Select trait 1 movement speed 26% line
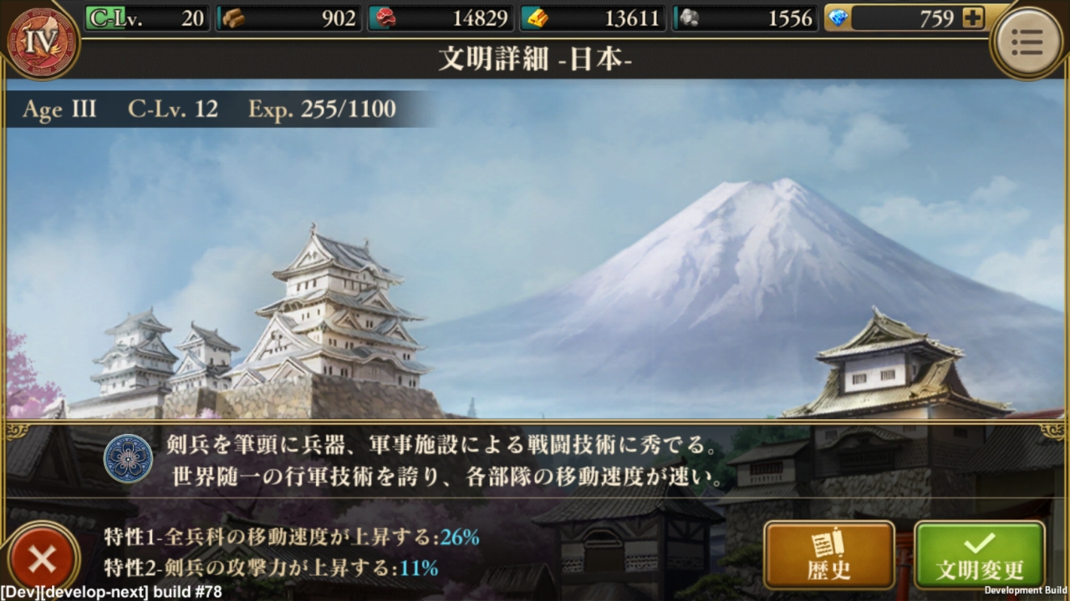The width and height of the screenshot is (1070, 601). coord(292,537)
